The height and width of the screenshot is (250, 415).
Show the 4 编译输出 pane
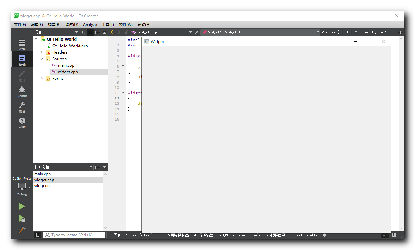click(204, 235)
